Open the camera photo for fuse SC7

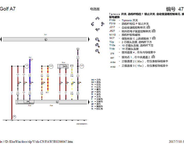[154, 38]
